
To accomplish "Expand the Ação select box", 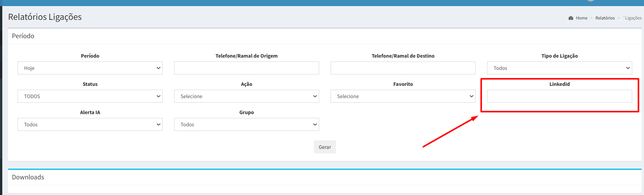I will click(246, 96).
